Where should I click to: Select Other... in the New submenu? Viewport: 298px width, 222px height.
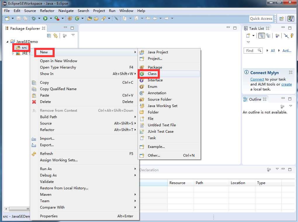[x=169, y=155]
